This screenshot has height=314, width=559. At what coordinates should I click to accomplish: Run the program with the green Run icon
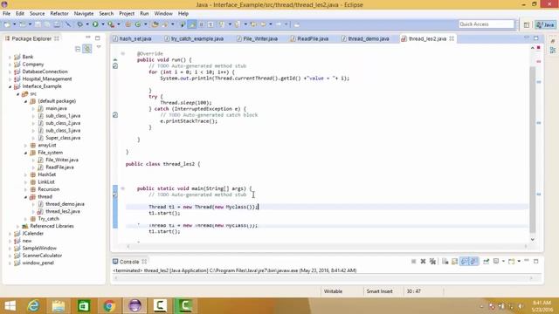pos(95,24)
